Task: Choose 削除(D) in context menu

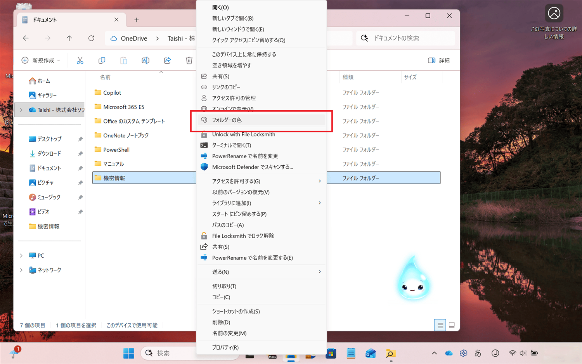Action: 262,322
